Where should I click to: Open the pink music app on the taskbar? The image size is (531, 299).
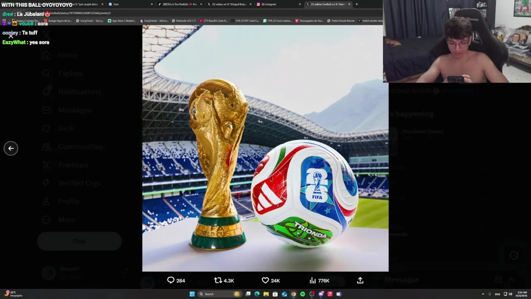[x=330, y=294]
